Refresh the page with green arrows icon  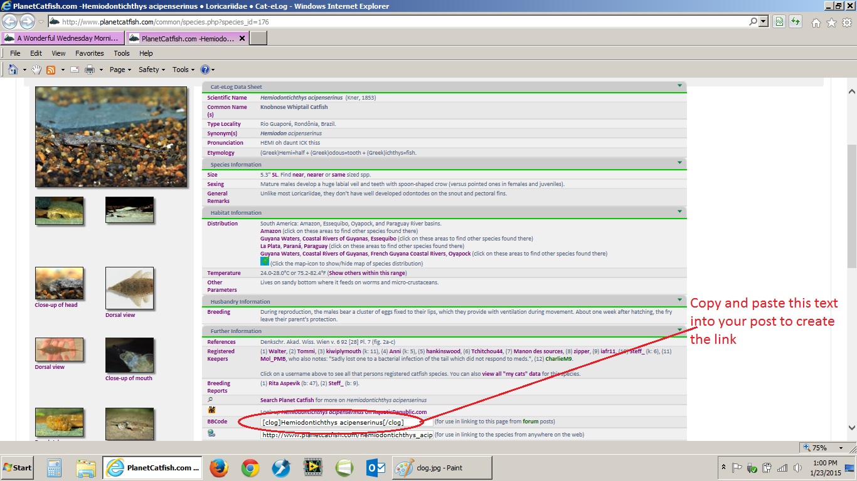(796, 22)
